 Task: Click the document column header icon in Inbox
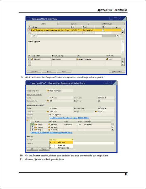coord(103,27)
